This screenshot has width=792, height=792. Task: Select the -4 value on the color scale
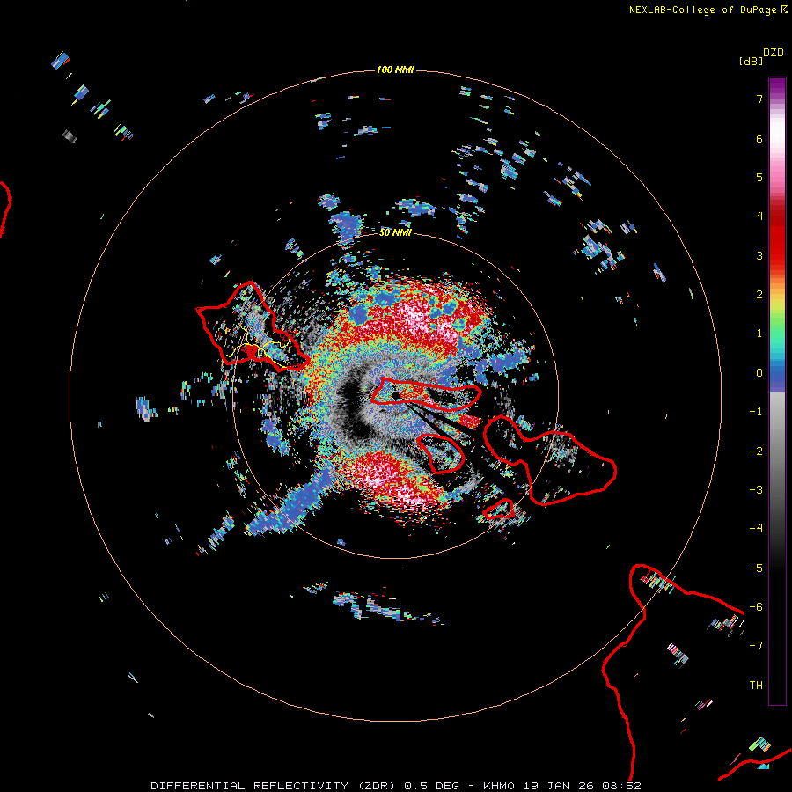coord(756,529)
